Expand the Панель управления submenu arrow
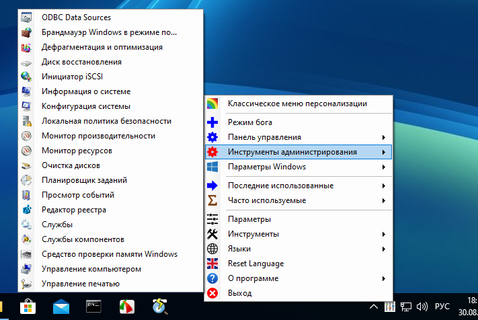Screen dimensions: 478x320 383,137
